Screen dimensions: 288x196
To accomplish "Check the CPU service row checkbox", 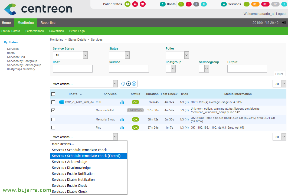I will (x=53, y=102).
